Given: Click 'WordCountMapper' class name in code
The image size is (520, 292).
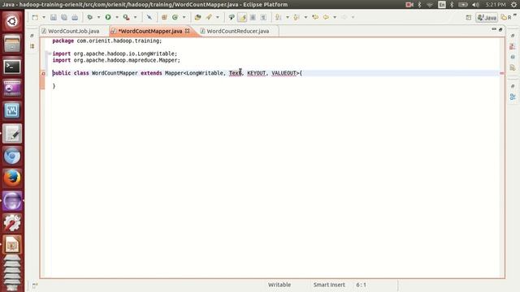Looking at the screenshot, I should tap(115, 73).
